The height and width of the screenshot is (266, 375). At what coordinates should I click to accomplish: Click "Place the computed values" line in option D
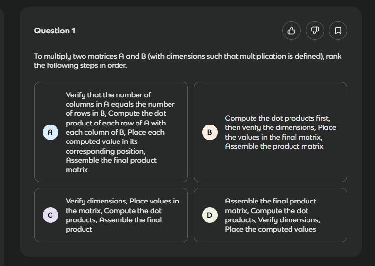point(271,229)
